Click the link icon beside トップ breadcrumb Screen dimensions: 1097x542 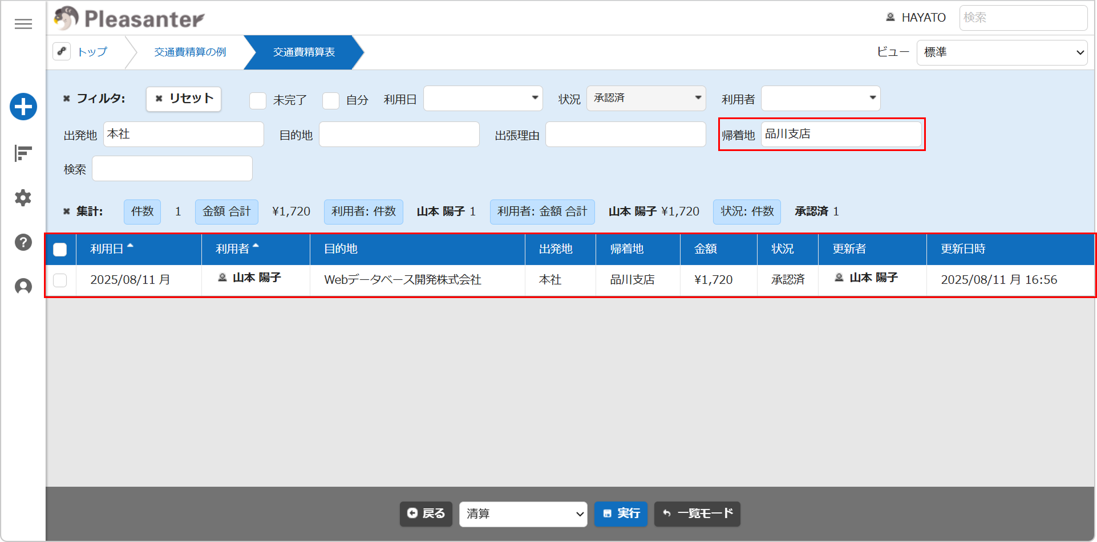tap(62, 51)
